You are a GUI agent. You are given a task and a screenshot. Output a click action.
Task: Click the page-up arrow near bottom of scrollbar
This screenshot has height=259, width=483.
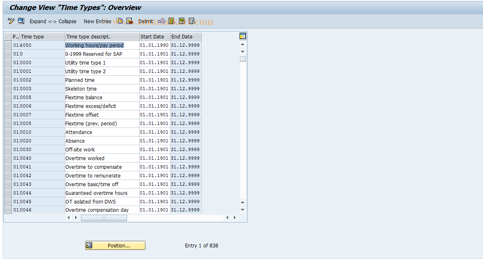[x=243, y=202]
